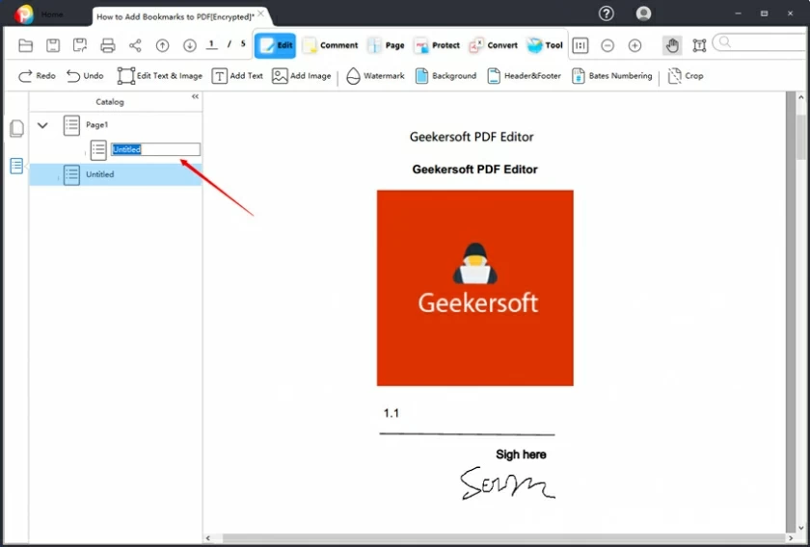810x547 pixels.
Task: Save the document with the floppy icon
Action: tap(53, 45)
